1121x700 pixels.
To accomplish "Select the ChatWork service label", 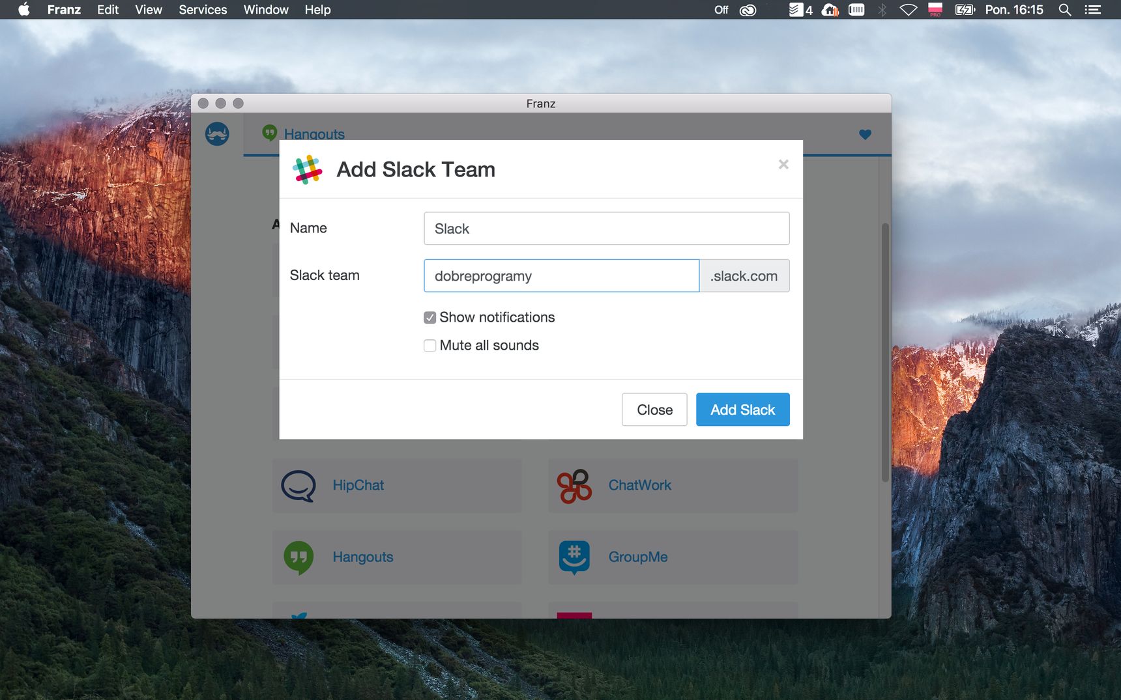I will click(639, 485).
